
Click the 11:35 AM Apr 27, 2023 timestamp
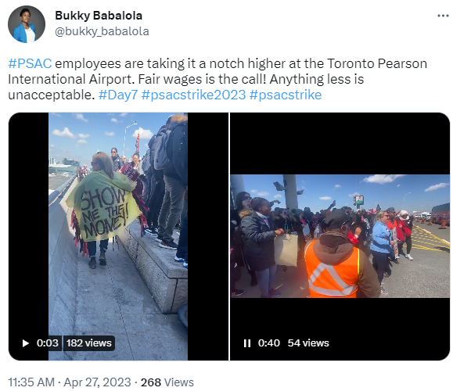click(x=70, y=382)
